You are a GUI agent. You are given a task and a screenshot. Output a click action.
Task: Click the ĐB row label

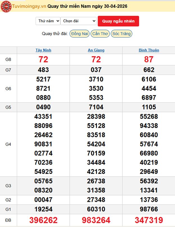(x=8, y=220)
